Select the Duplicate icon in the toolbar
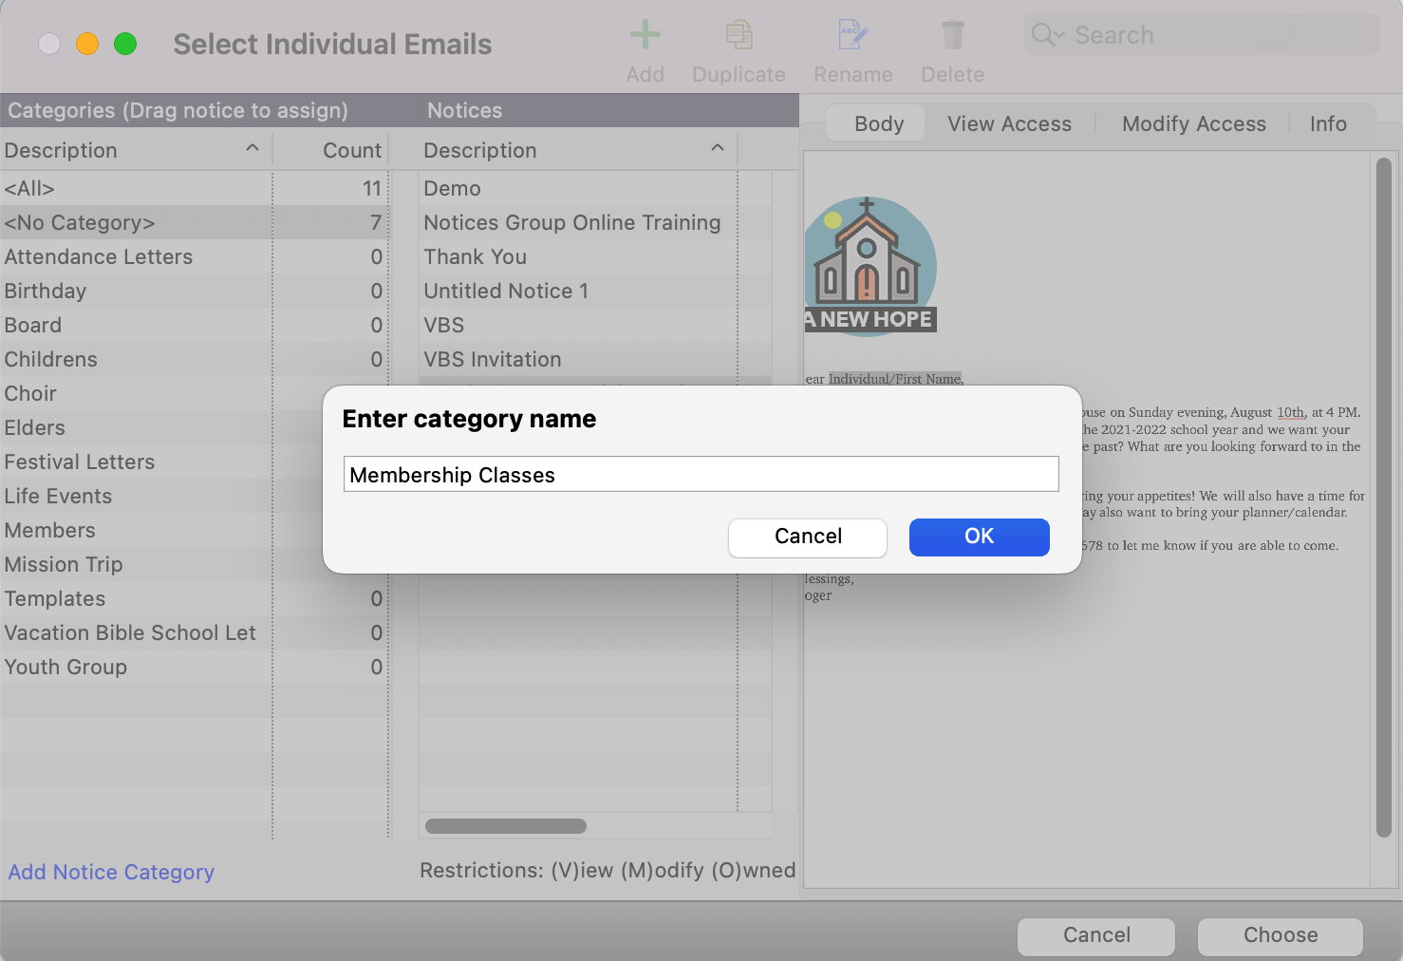 [739, 36]
